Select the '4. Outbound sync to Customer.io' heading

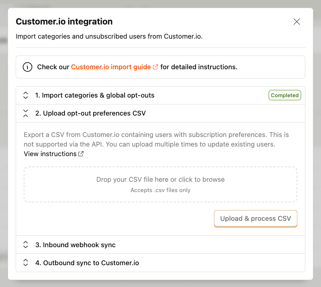pos(87,263)
